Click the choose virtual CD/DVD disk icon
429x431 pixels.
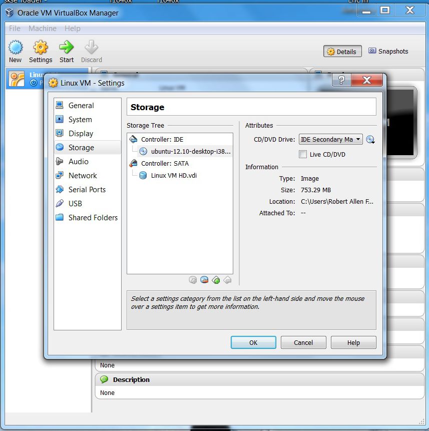(x=370, y=140)
